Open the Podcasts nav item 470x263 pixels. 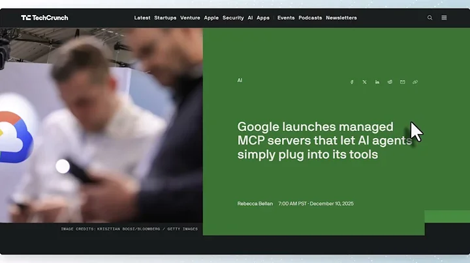point(310,18)
